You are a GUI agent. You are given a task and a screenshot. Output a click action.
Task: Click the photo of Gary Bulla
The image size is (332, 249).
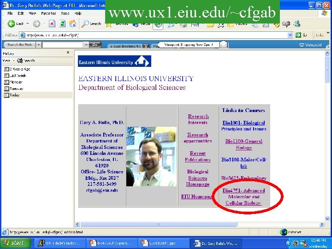point(151,156)
